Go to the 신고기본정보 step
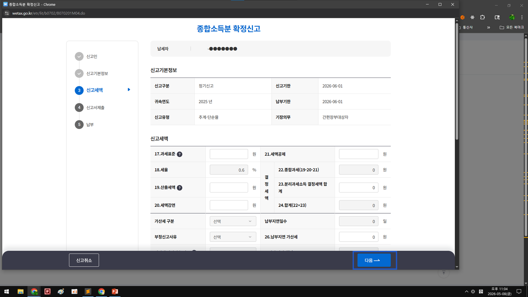 [97, 73]
